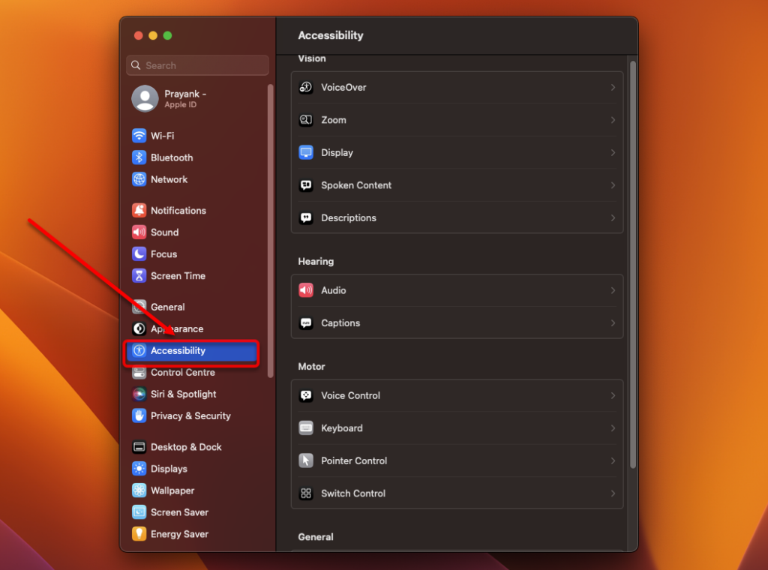This screenshot has width=768, height=570.
Task: Expand Spoken Content with its chevron
Action: [x=613, y=185]
